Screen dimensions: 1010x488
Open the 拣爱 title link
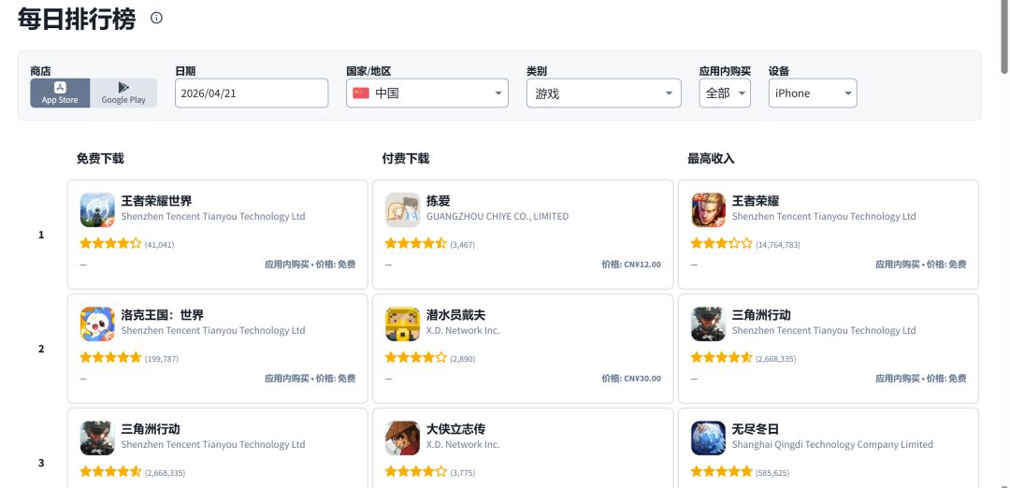(438, 201)
